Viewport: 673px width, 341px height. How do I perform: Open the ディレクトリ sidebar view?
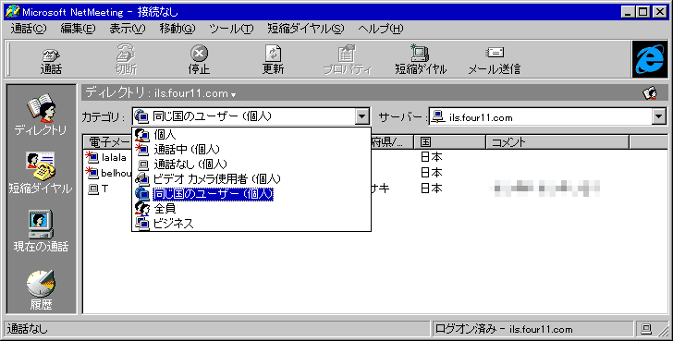pyautogui.click(x=41, y=115)
